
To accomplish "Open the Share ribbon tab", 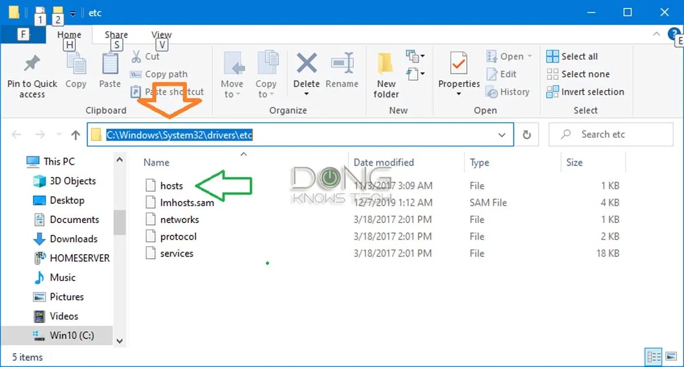I will (x=116, y=34).
